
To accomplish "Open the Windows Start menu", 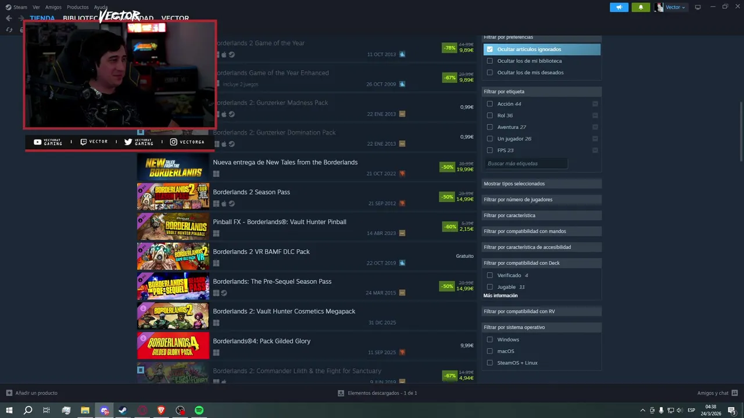I will point(9,410).
